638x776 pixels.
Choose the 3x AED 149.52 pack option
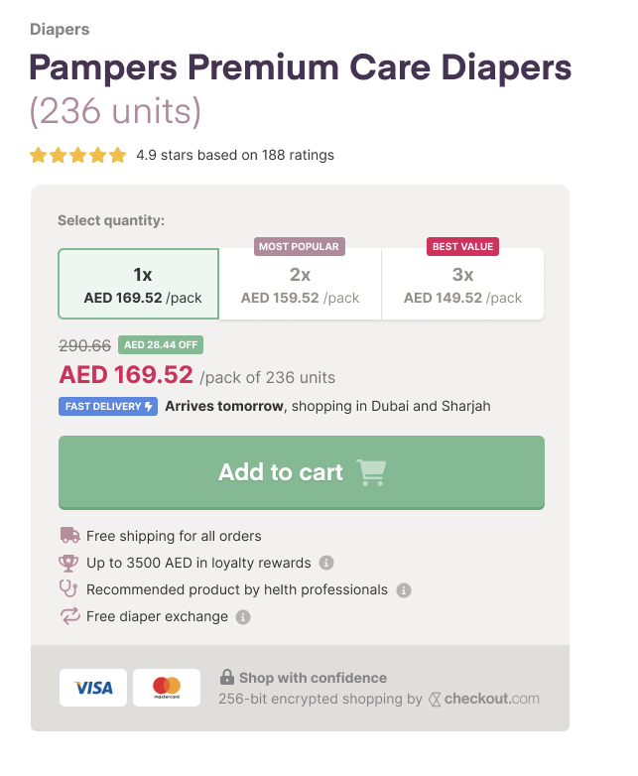[462, 284]
